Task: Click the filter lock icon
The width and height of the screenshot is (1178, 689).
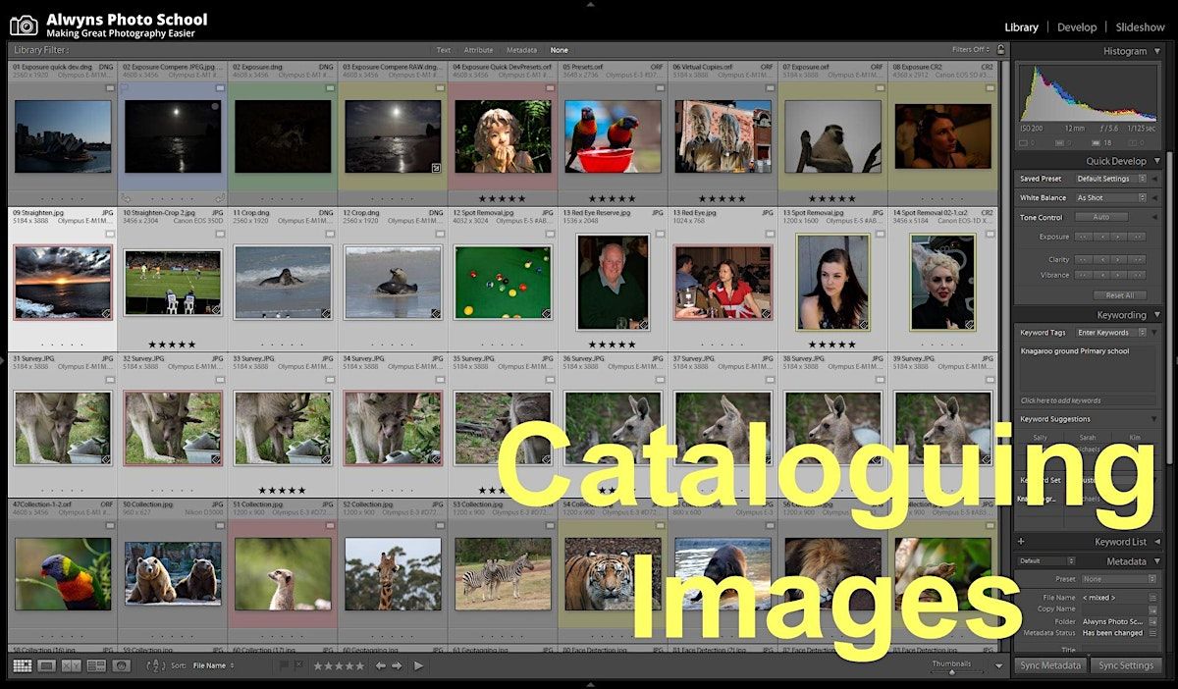Action: (x=1000, y=49)
